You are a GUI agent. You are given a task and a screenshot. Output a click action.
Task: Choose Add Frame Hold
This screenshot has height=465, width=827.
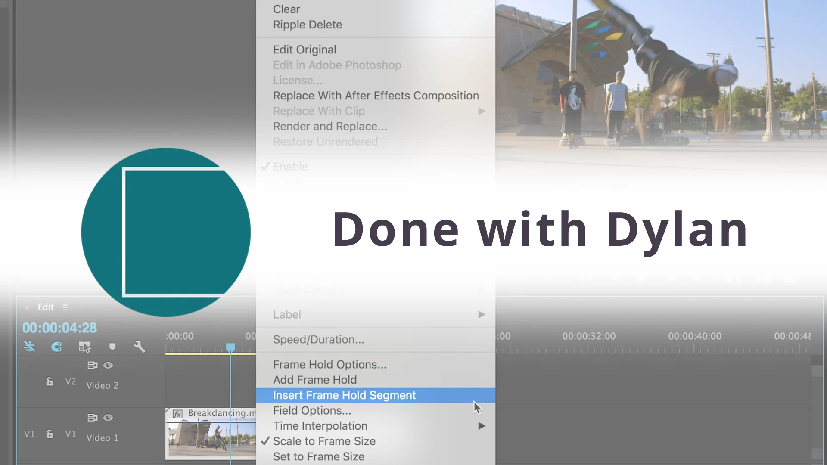coord(315,380)
